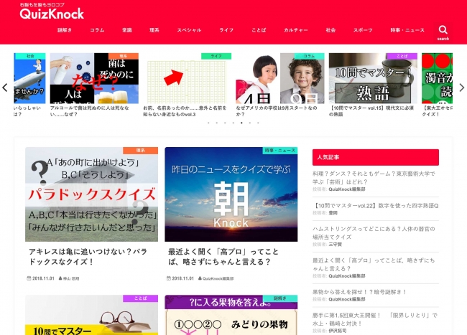Click 謎解き tag on fruit puzzle article

tap(280, 298)
